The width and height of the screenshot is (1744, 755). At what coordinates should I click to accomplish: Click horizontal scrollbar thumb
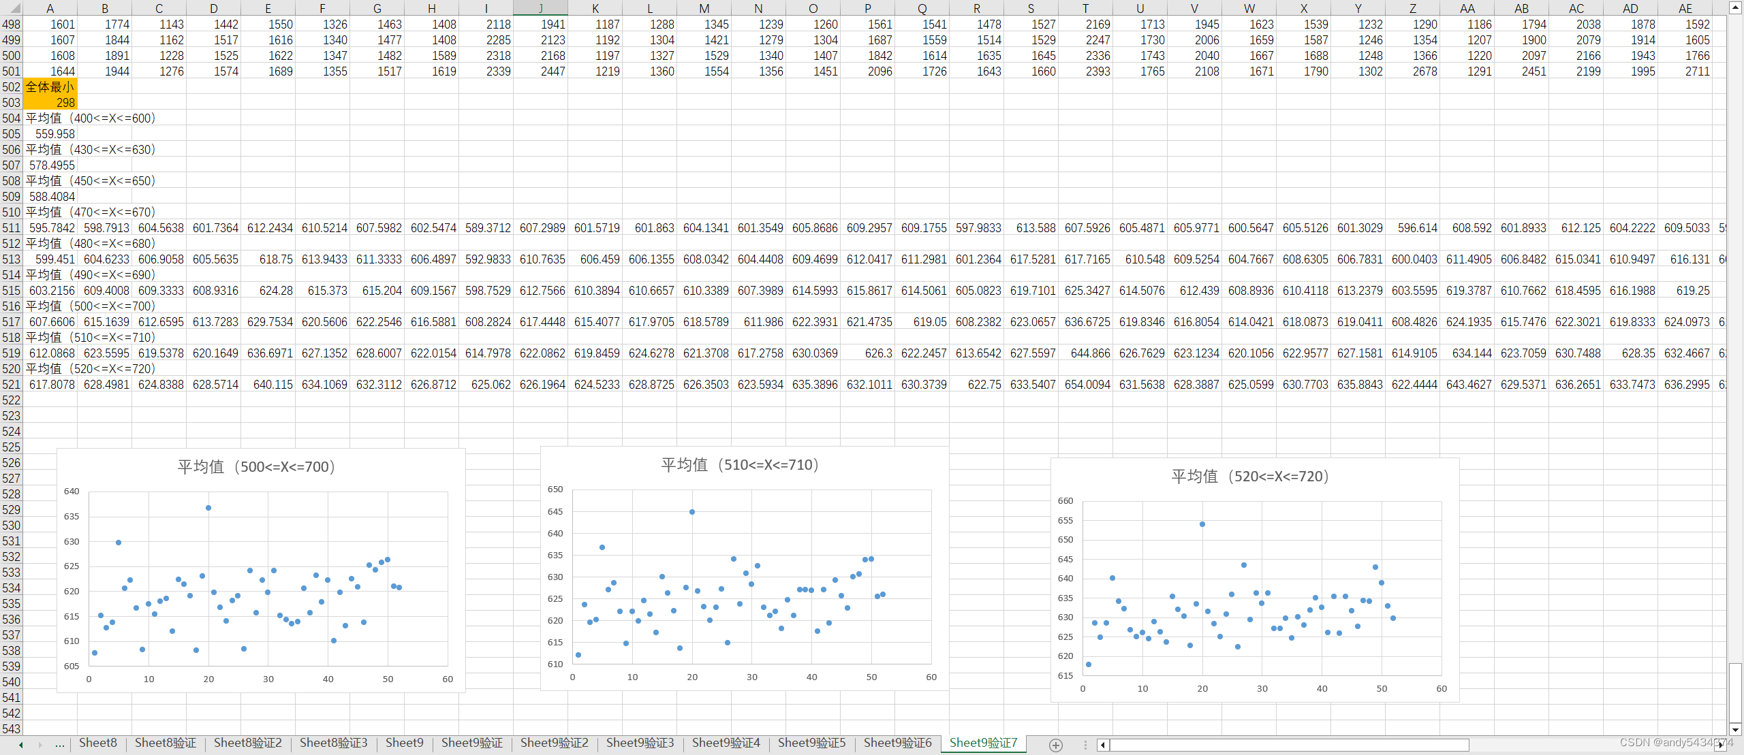click(1289, 745)
